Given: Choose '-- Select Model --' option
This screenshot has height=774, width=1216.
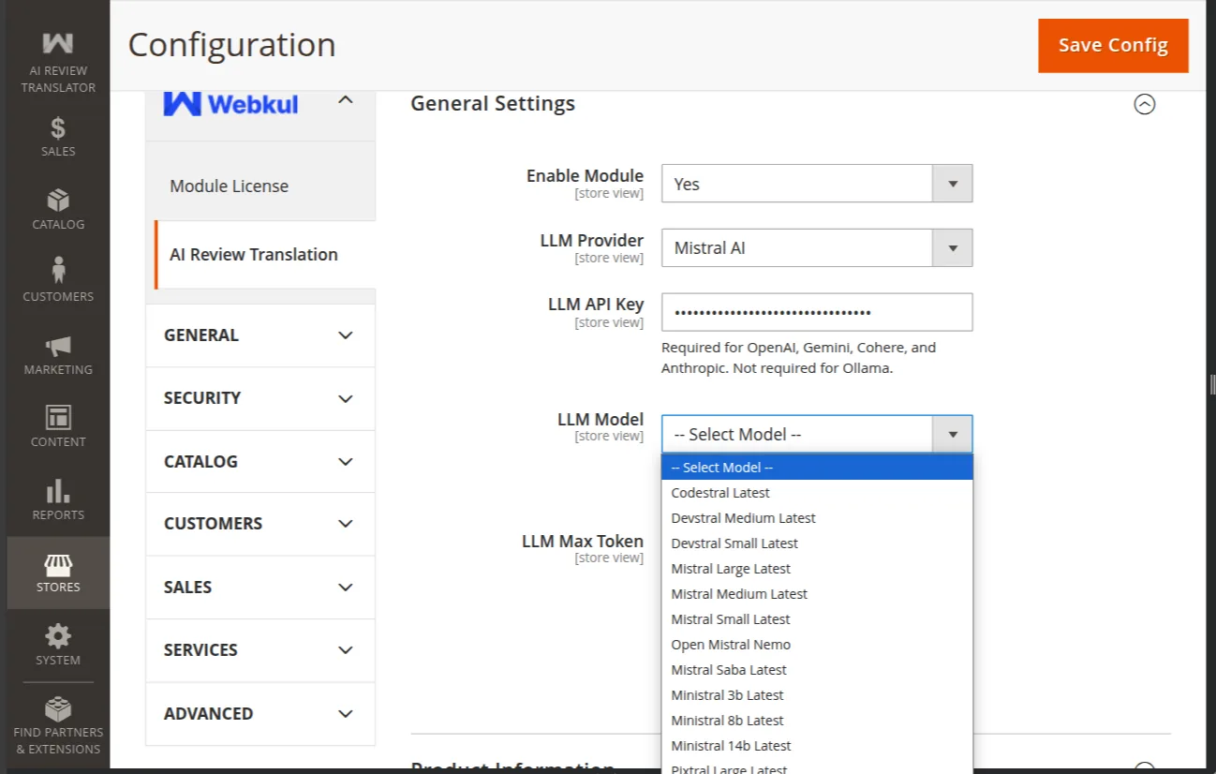Looking at the screenshot, I should 817,467.
